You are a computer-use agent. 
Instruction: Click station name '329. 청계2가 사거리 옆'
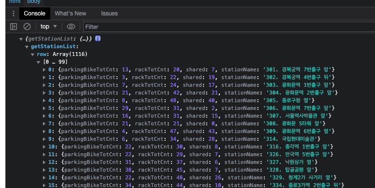(x=301, y=177)
